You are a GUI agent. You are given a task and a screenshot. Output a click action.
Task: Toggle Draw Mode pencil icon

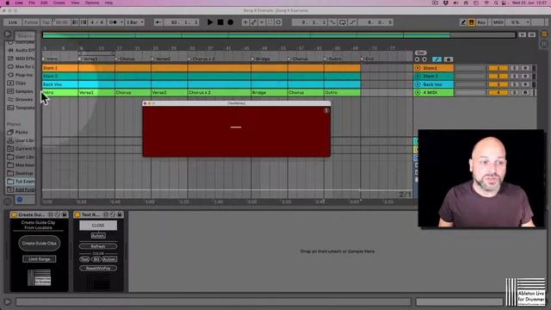(x=463, y=22)
